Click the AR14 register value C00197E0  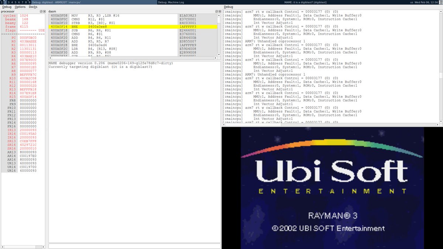click(28, 156)
